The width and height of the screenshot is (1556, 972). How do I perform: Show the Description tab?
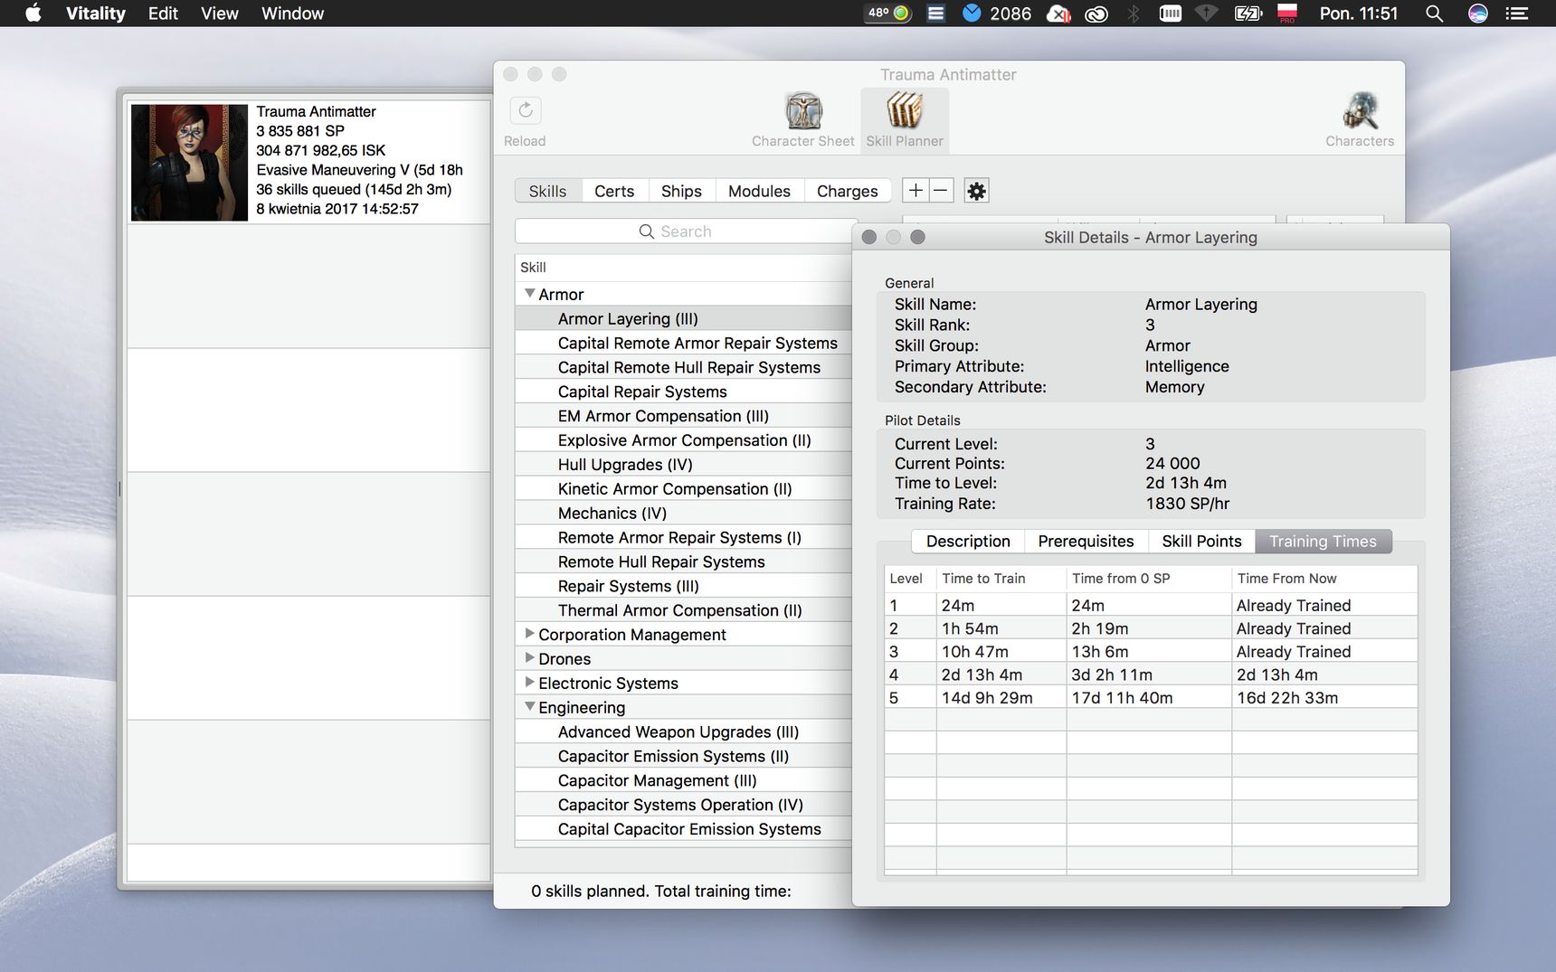pos(968,541)
